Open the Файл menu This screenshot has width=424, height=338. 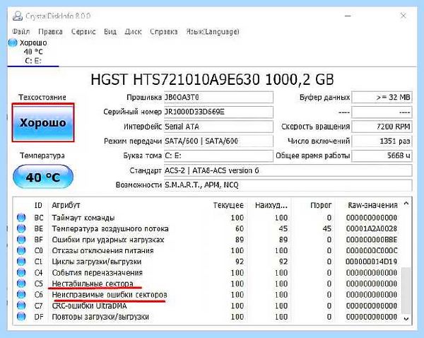coord(20,32)
